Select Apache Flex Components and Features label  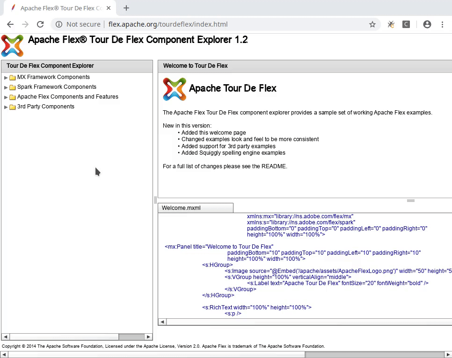68,96
